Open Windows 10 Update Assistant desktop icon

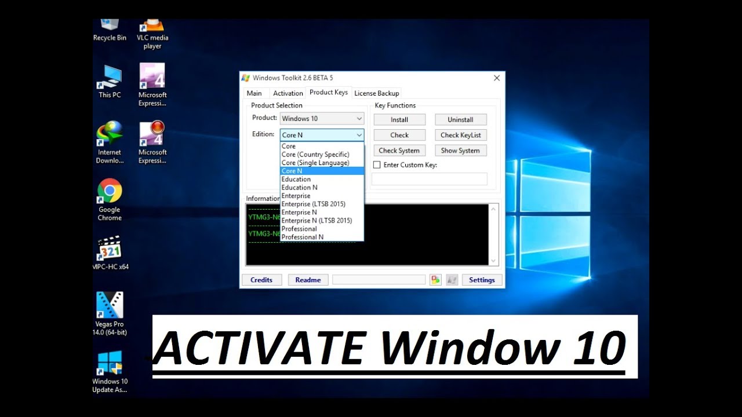tap(110, 372)
